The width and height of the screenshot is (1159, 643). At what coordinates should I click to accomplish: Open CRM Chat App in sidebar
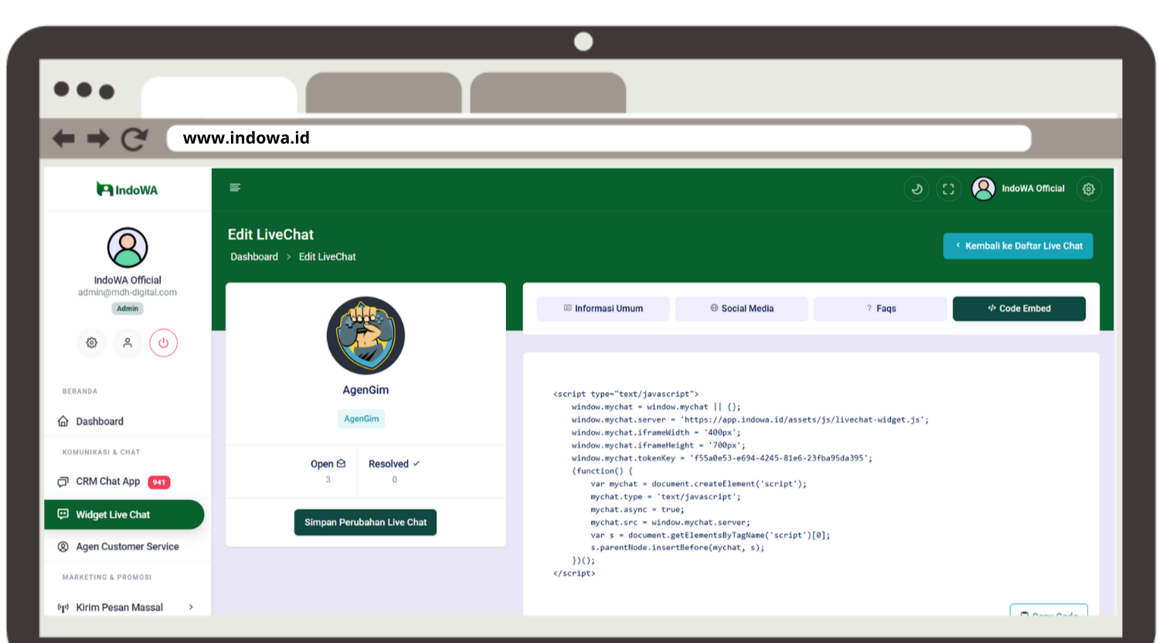click(127, 482)
